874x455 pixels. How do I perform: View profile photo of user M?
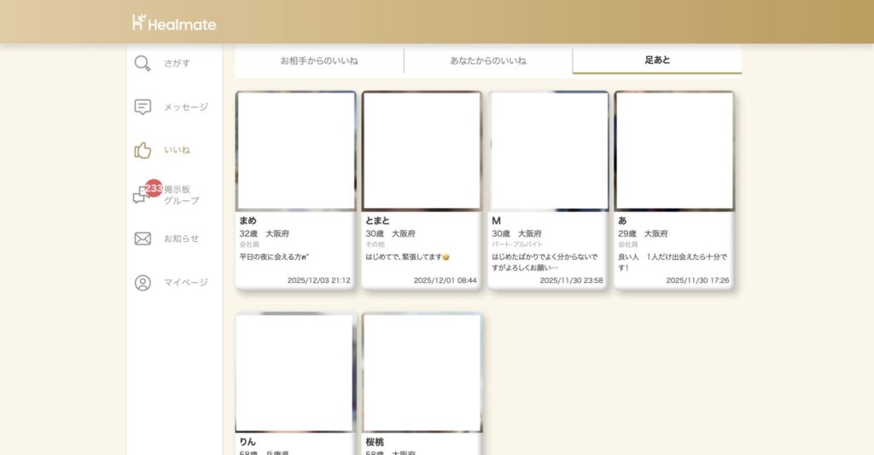click(x=549, y=151)
